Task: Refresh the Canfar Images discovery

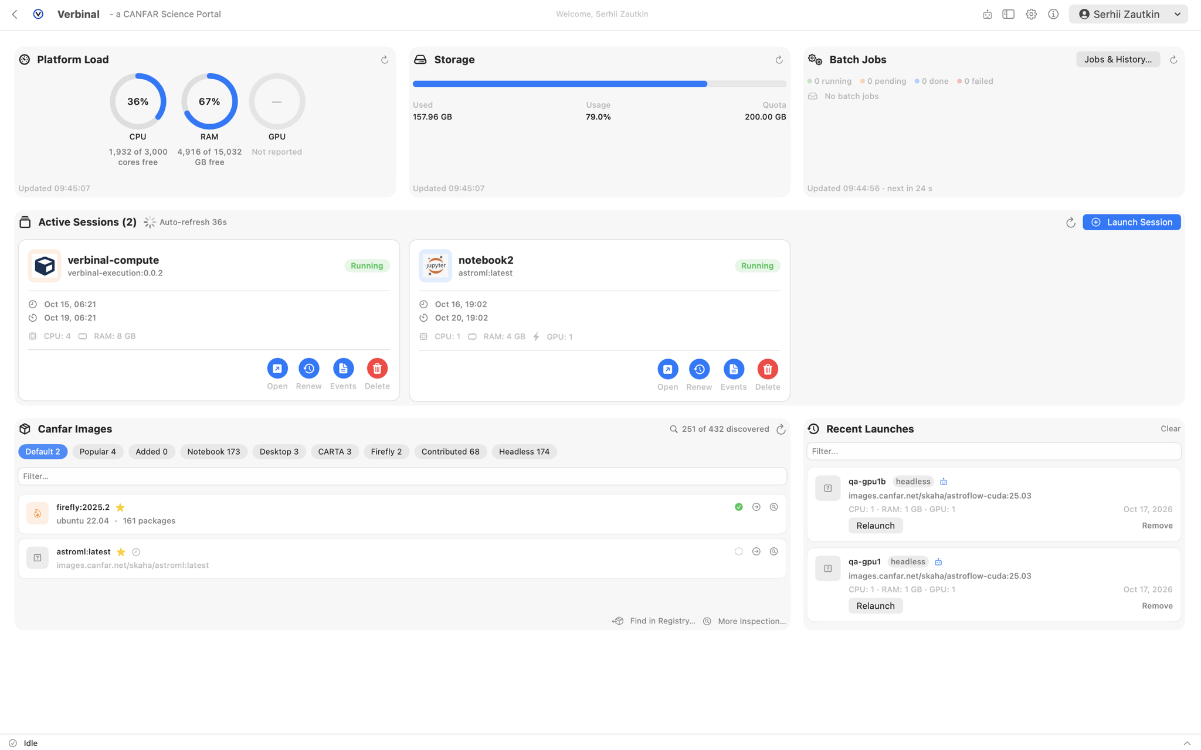Action: pos(781,429)
